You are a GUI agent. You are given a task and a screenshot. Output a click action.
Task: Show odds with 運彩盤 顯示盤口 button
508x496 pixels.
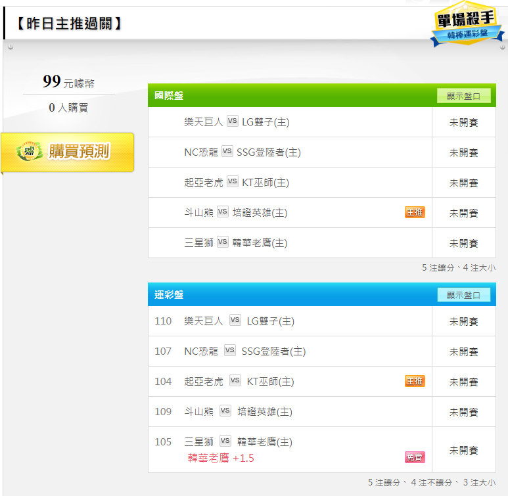[463, 295]
